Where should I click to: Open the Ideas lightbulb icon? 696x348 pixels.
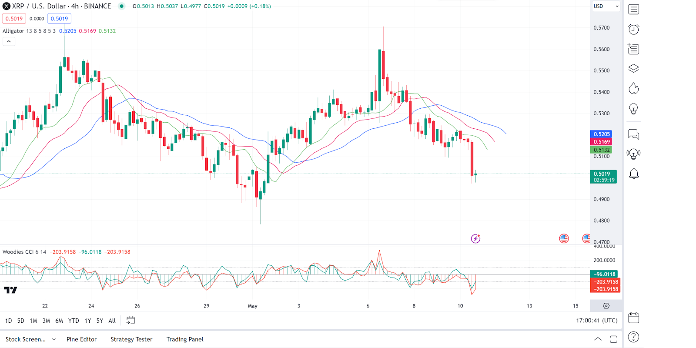(634, 108)
